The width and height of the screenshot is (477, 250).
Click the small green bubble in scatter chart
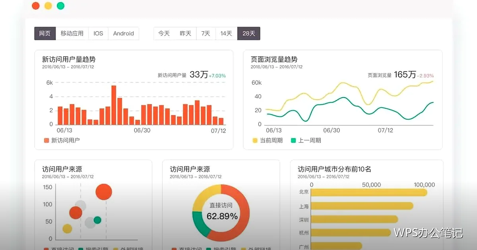point(97,220)
